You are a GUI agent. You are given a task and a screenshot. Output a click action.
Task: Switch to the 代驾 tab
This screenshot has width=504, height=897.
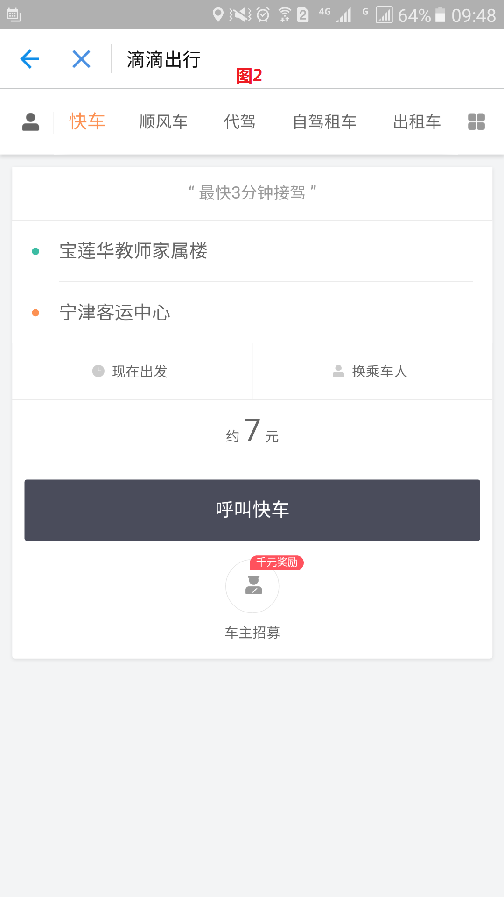pos(239,122)
